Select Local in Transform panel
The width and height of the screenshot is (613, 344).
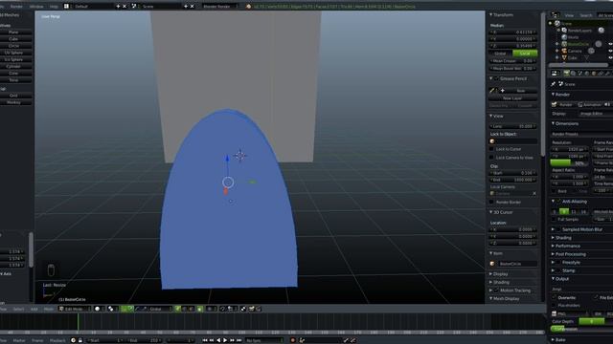(x=525, y=54)
